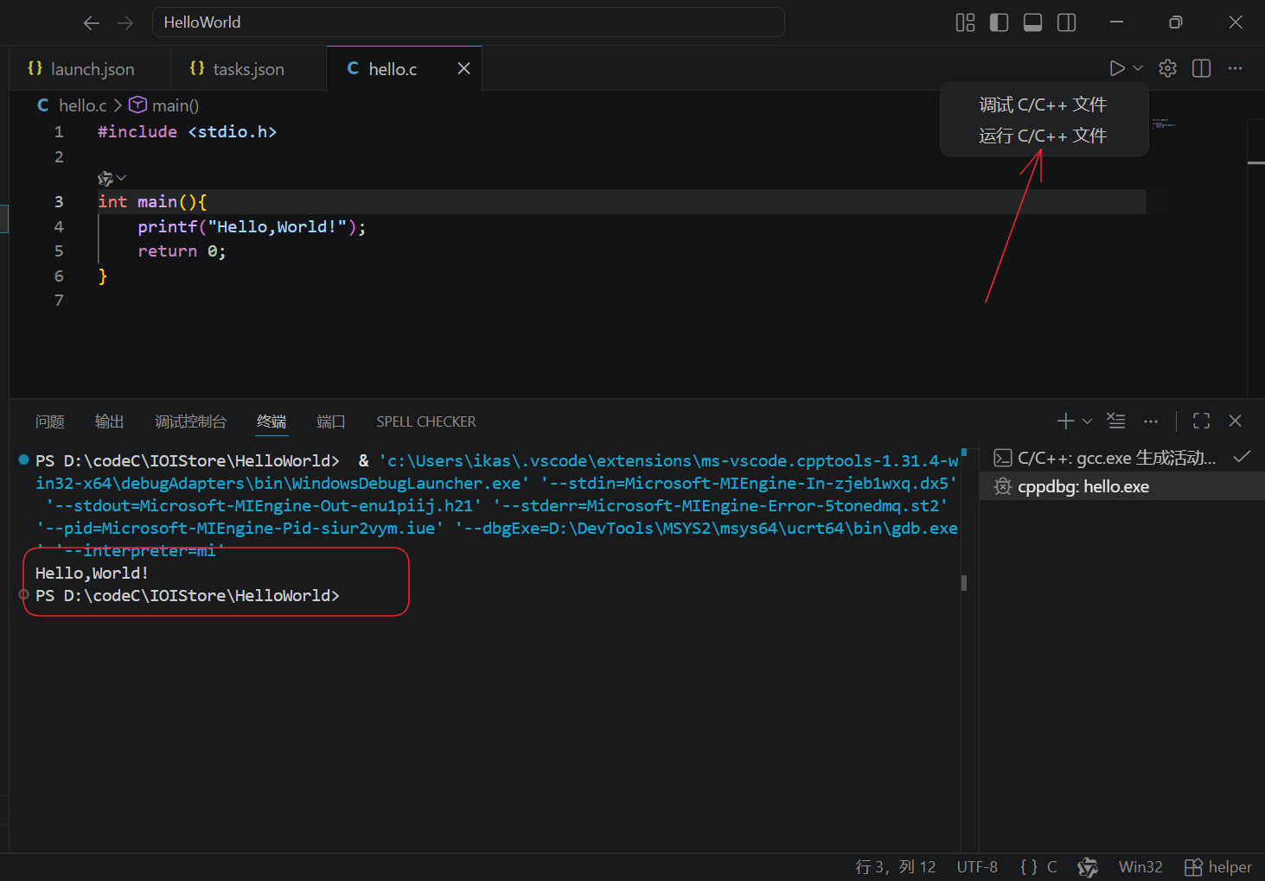Open the HelloWorld command center search box
1265x881 pixels.
pyautogui.click(x=468, y=22)
